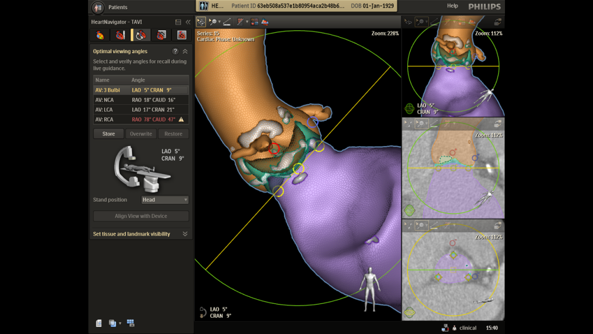Image resolution: width=593 pixels, height=334 pixels.
Task: Open the viewing angles workflow step icon
Action: tap(141, 35)
